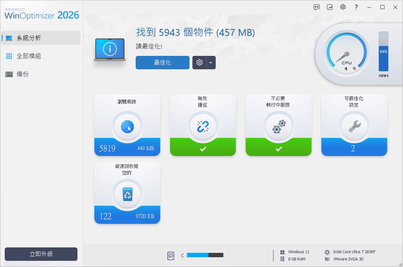Click the green checkmark under 不必要執行中服務
403x267 pixels.
click(x=279, y=149)
